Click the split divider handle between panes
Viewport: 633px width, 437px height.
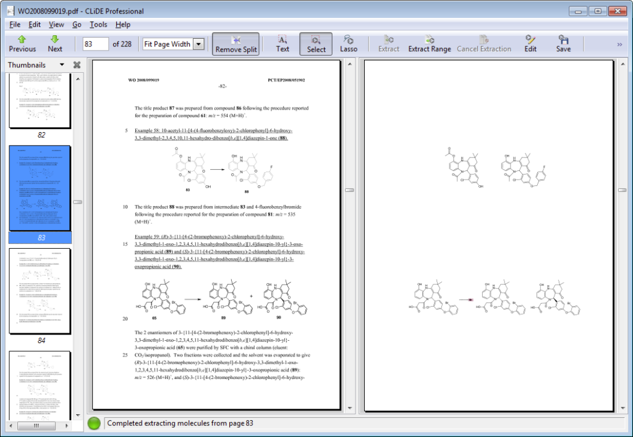tap(349, 190)
